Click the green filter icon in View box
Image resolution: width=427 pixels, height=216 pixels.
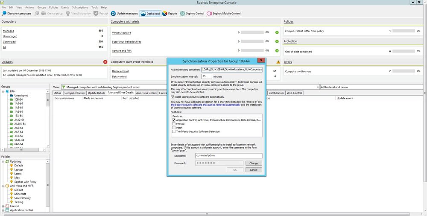[64, 87]
